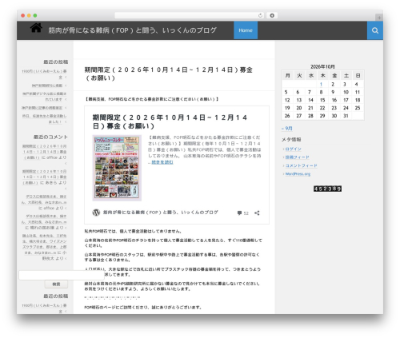Viewport: 400px width, 338px height.
Task: Visit the WordPress.org link
Action: pos(298,174)
